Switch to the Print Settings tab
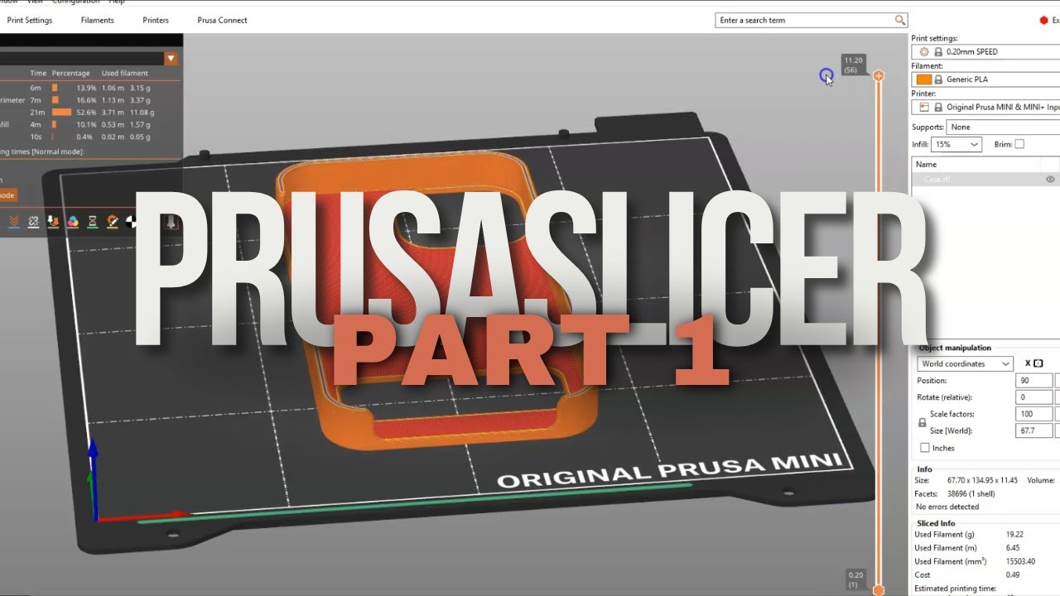 click(29, 20)
